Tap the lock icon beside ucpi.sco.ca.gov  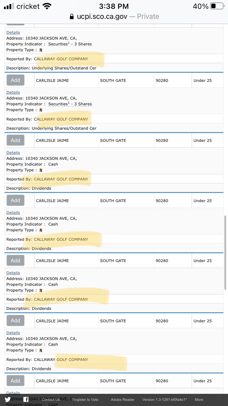[x=72, y=16]
